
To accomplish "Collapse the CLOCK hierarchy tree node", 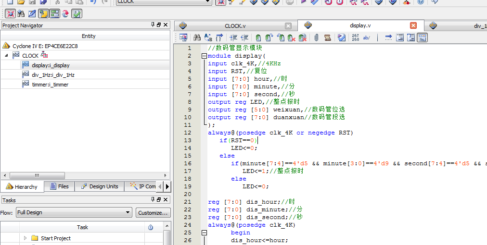I will [7, 56].
